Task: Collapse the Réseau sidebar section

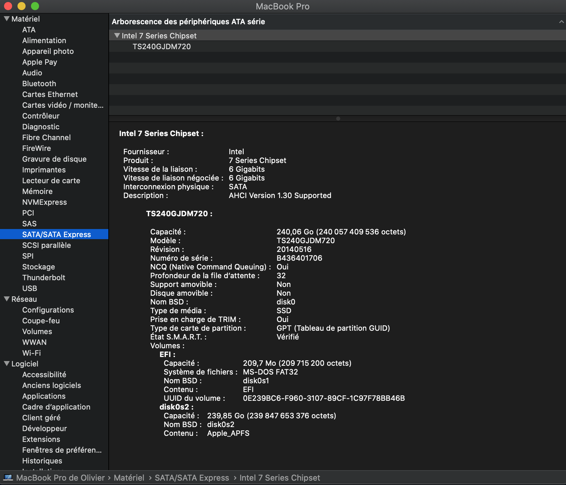Action: point(6,299)
